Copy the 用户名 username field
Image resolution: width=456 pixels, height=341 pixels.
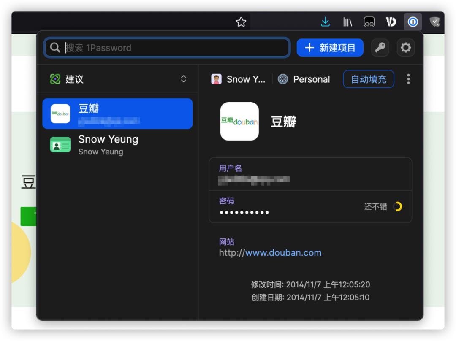[310, 174]
